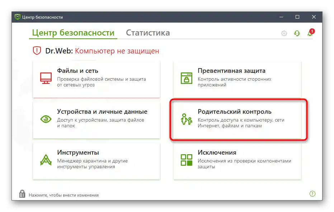Click the description Менеджер карантина и другие
This screenshot has height=212, width=334.
[92, 161]
